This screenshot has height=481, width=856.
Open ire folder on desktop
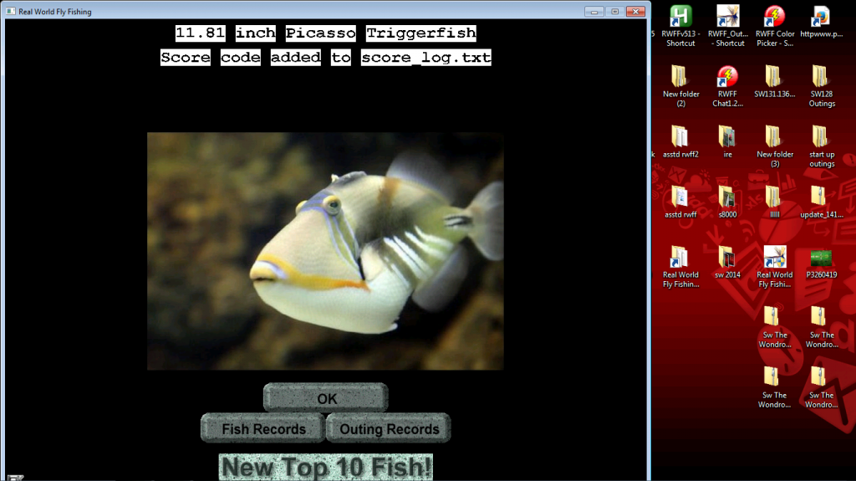(728, 142)
